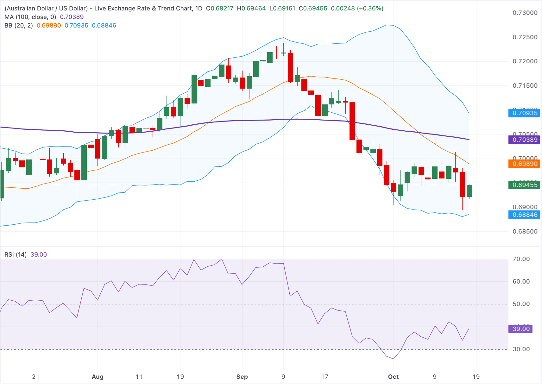Click the orange BB legend value 0.69890
The width and height of the screenshot is (542, 387).
(x=49, y=25)
